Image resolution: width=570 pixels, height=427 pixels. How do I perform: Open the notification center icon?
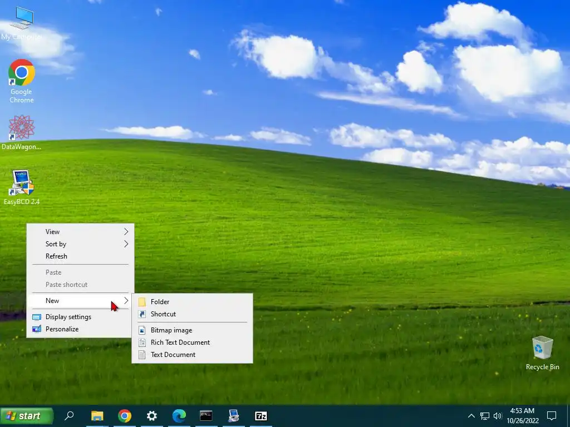click(x=552, y=416)
